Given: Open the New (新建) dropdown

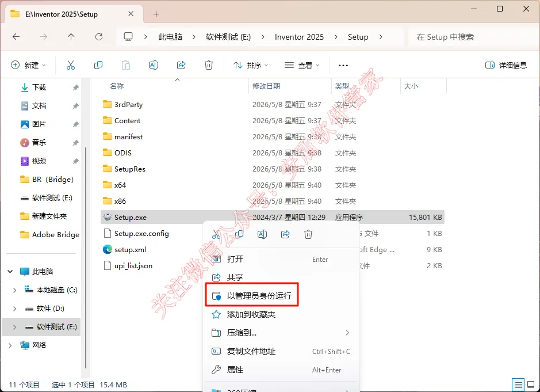Looking at the screenshot, I should (x=28, y=65).
